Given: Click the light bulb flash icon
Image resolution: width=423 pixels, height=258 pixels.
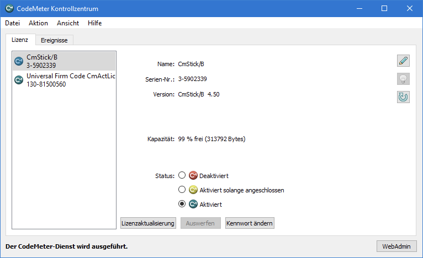Looking at the screenshot, I should pyautogui.click(x=403, y=79).
